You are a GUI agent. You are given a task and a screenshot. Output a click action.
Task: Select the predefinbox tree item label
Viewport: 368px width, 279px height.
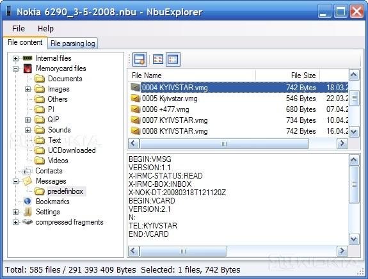click(x=65, y=191)
